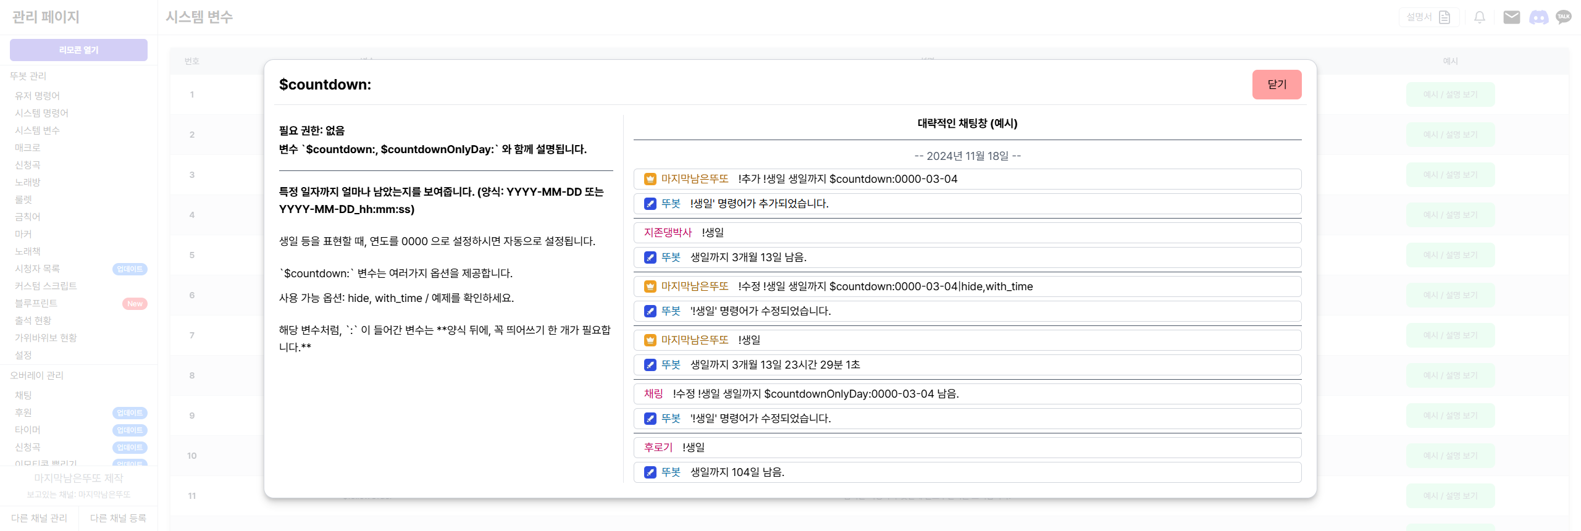Click username 후로기 in chat example

658,448
